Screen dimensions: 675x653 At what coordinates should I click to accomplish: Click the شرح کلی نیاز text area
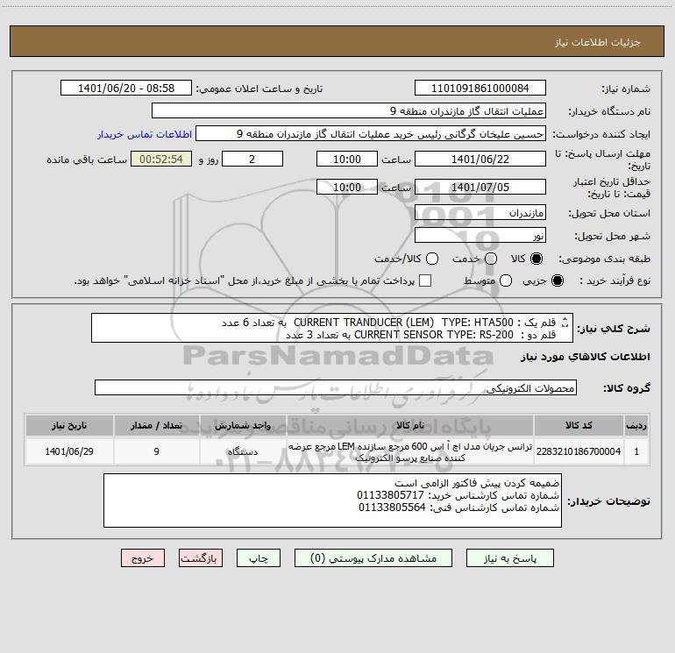pos(332,328)
